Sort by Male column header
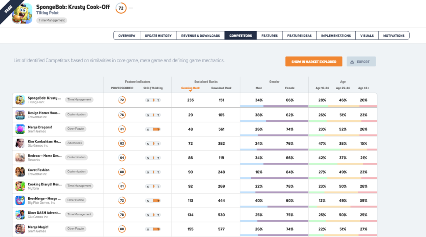426x237 pixels. [x=259, y=88]
